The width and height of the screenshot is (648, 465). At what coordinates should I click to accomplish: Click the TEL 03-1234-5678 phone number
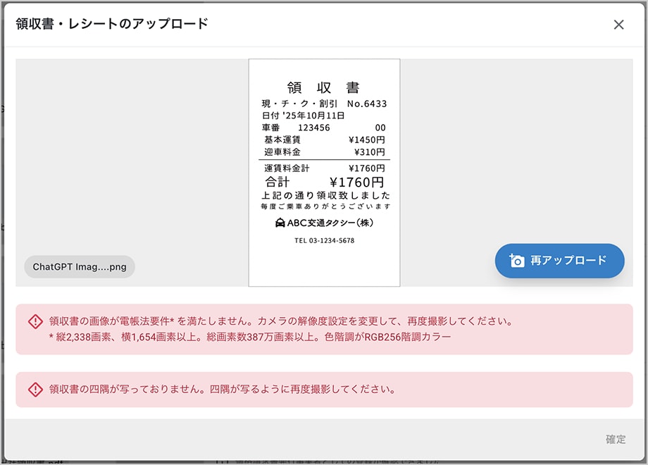tap(324, 241)
